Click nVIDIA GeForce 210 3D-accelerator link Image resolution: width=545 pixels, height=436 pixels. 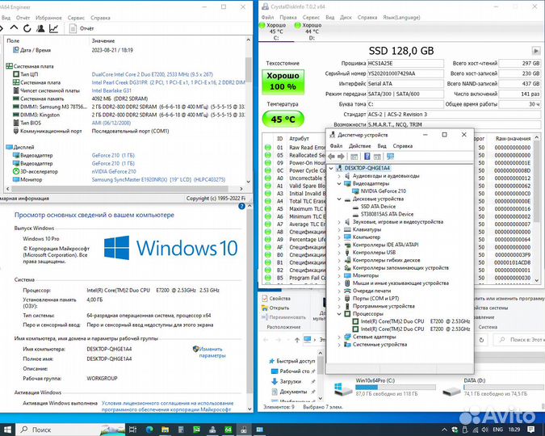(114, 171)
